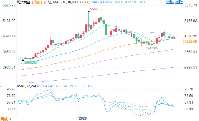This screenshot has height=121, width=199.
Task: Click the MA10:4331.81 value
Action: pos(126,2)
